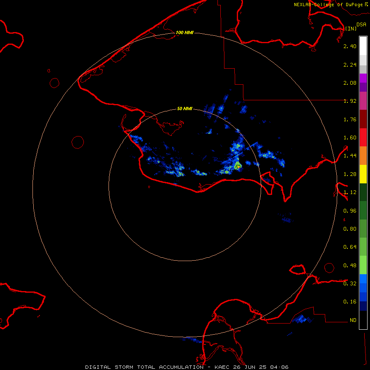Pick the yellow swatch beside 1.28
The image size is (370, 370).
click(x=363, y=174)
